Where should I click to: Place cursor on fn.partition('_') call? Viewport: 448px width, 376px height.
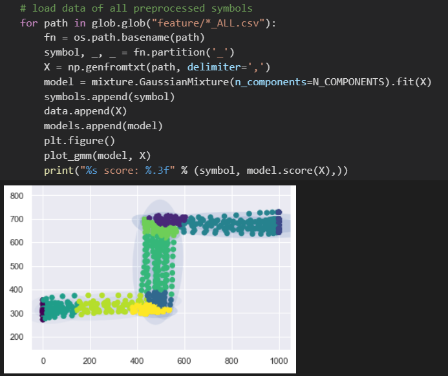(x=184, y=52)
